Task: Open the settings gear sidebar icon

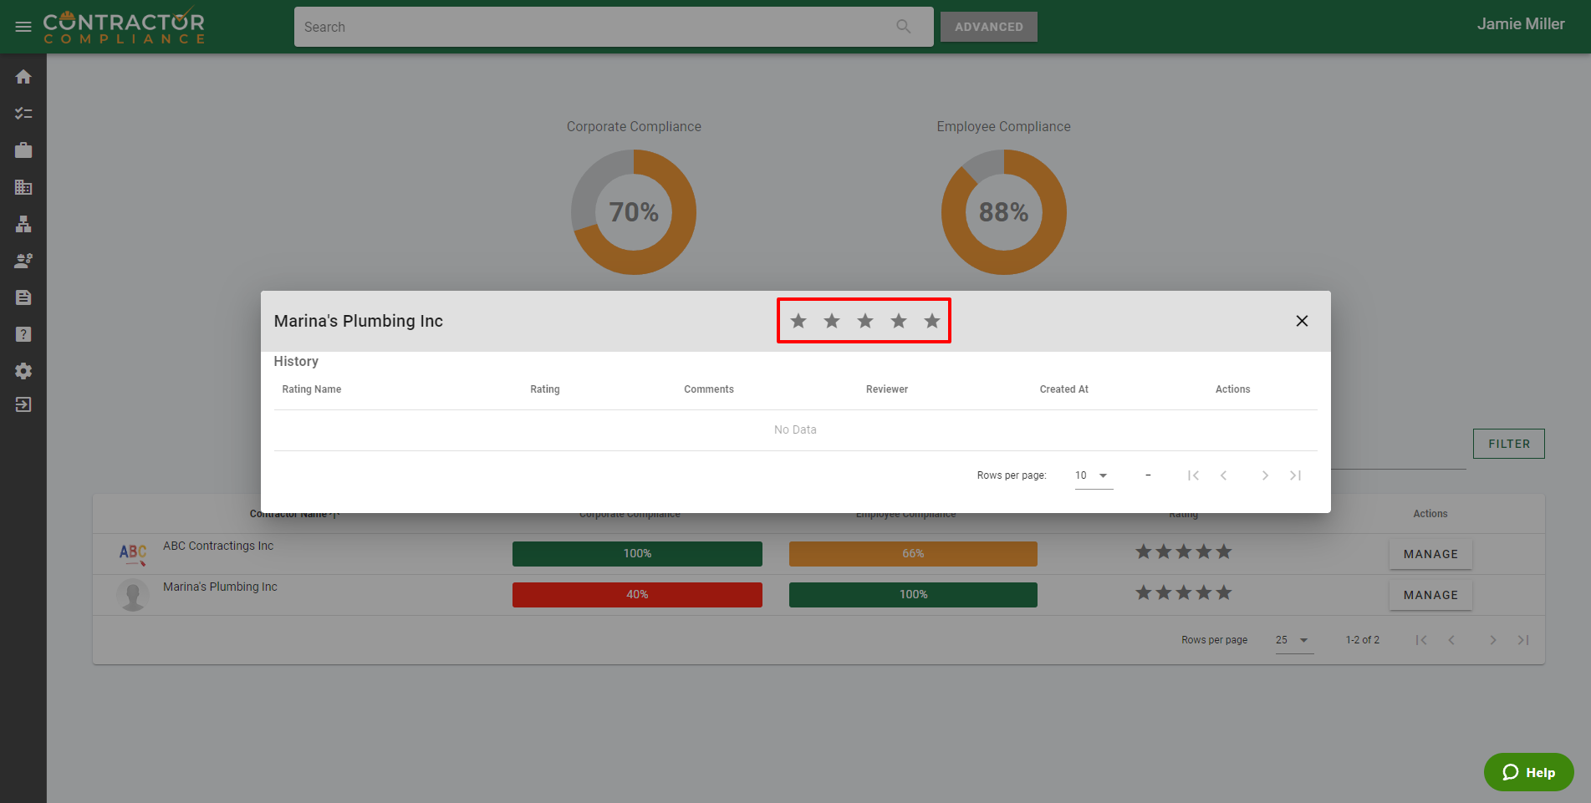Action: click(23, 371)
